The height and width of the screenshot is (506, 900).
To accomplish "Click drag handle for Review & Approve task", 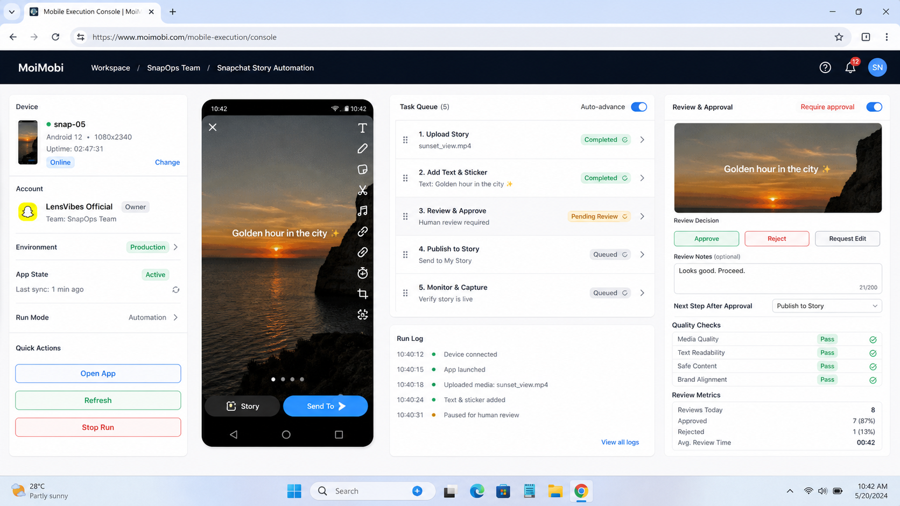I will pos(405,216).
